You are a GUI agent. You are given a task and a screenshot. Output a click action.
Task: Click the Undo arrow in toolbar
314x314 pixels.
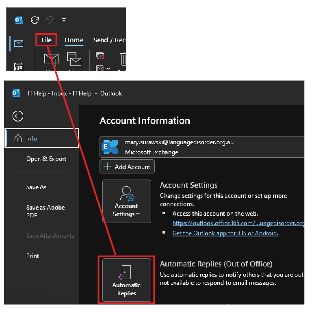coord(50,19)
